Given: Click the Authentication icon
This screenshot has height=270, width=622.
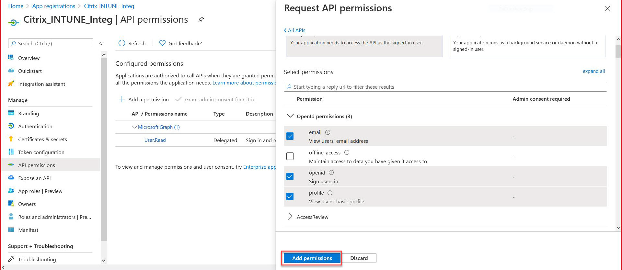Looking at the screenshot, I should 11,126.
